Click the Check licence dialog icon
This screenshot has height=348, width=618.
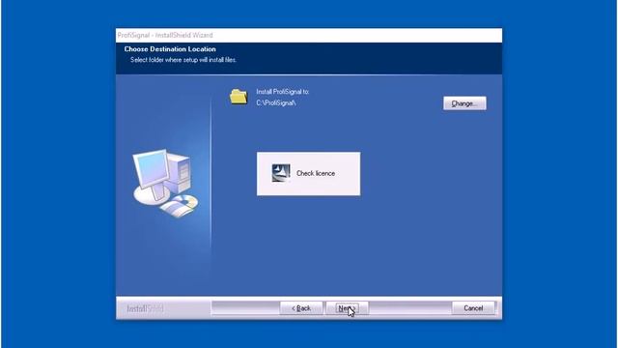(281, 173)
